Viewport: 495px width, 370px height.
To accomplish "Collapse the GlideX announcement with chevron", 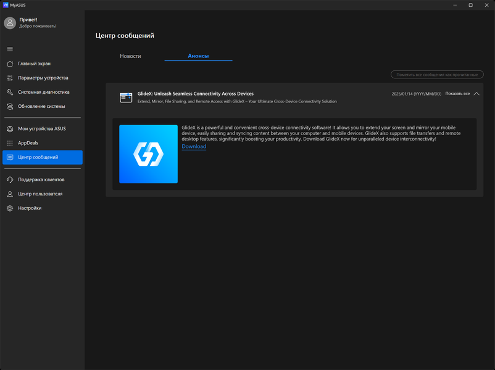I will pos(476,94).
